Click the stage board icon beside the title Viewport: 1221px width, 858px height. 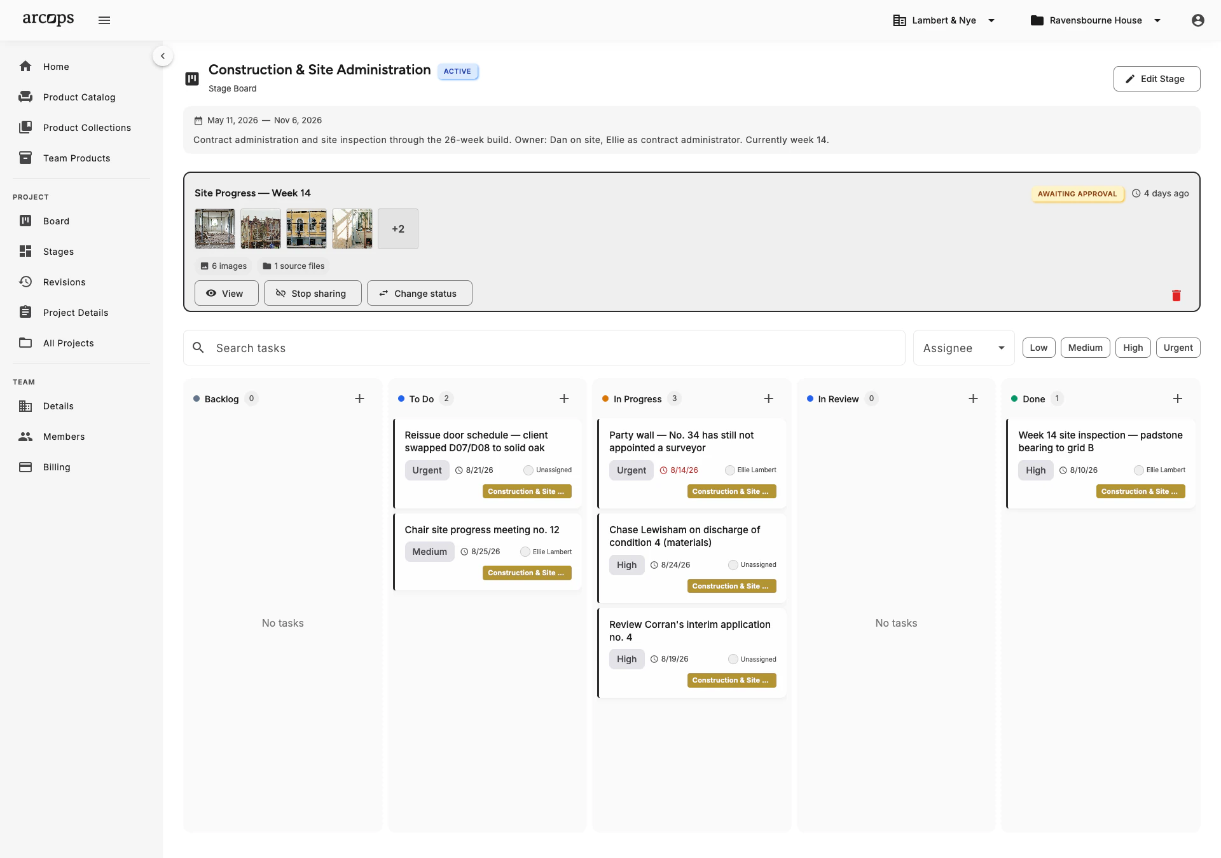192,79
